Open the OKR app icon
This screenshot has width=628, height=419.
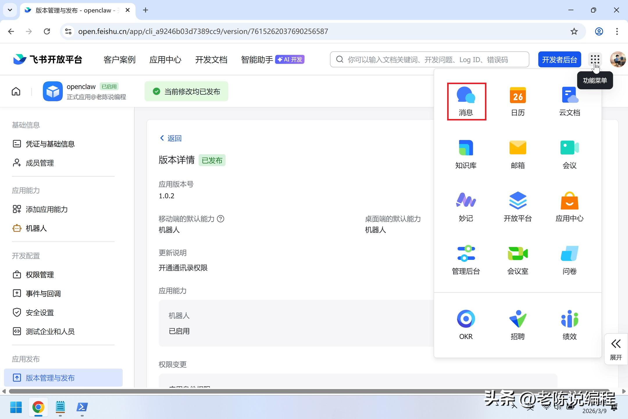[466, 324]
